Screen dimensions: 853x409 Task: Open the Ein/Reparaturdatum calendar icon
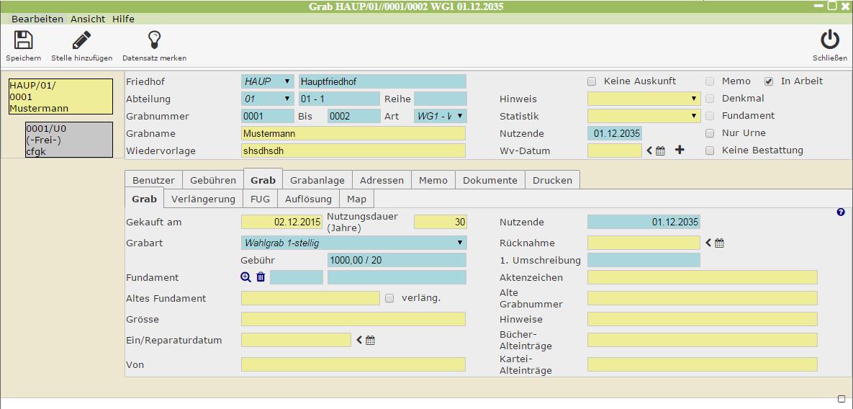pos(370,341)
